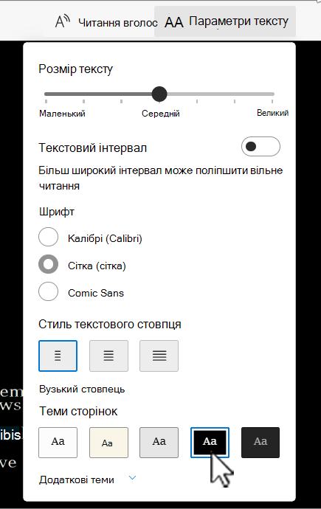Choose the wide column style icon
Viewport: 321px width, 509px height.
pyautogui.click(x=159, y=356)
